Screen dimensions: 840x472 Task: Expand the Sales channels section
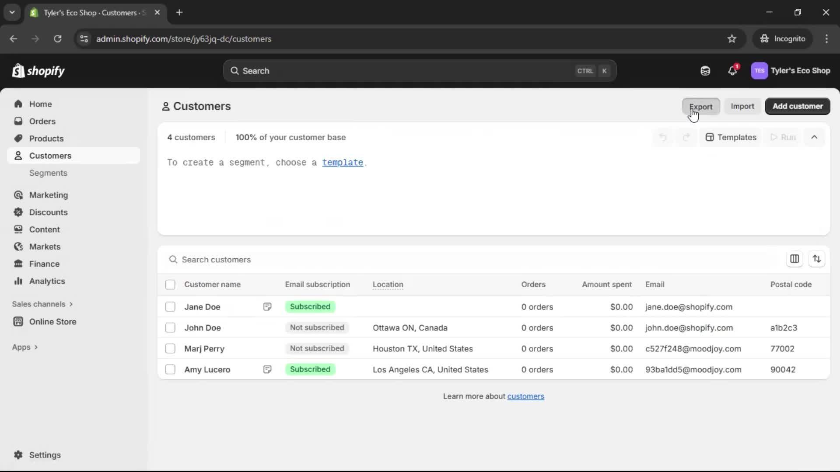point(42,304)
